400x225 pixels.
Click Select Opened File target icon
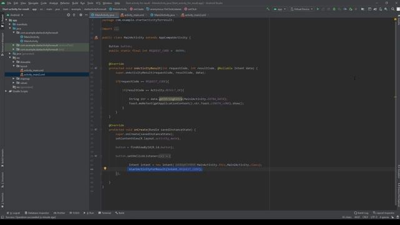(x=68, y=15)
